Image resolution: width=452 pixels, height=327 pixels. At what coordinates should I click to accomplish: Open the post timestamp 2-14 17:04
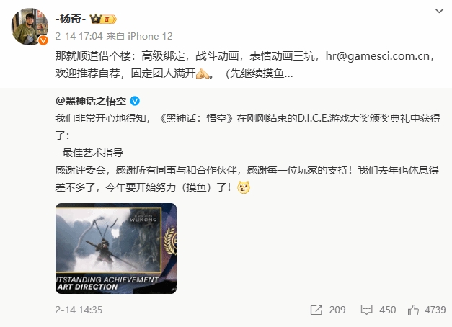[79, 36]
